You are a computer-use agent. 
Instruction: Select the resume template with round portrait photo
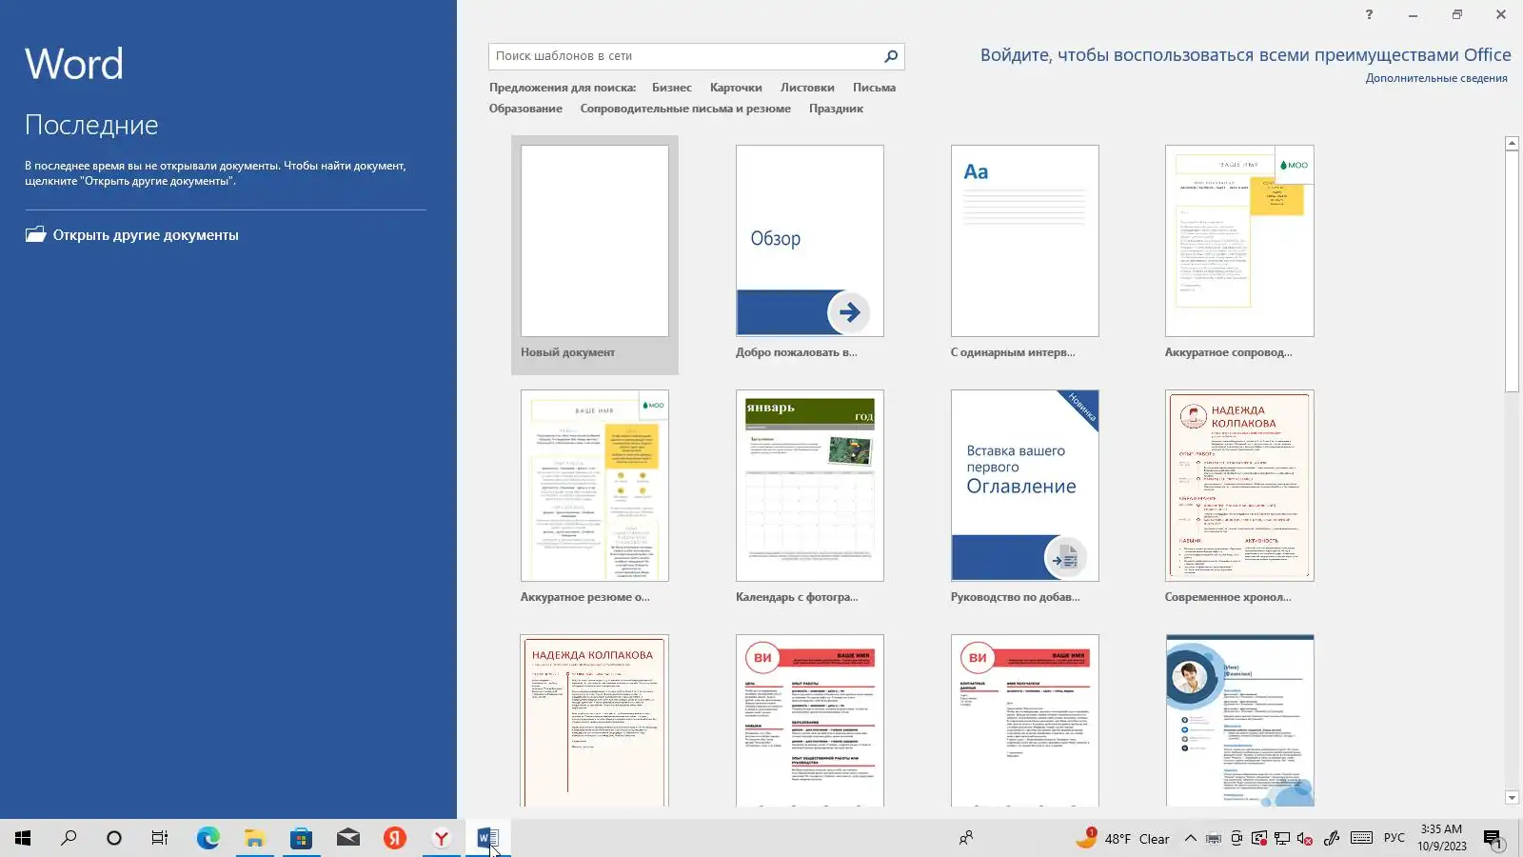(1239, 721)
